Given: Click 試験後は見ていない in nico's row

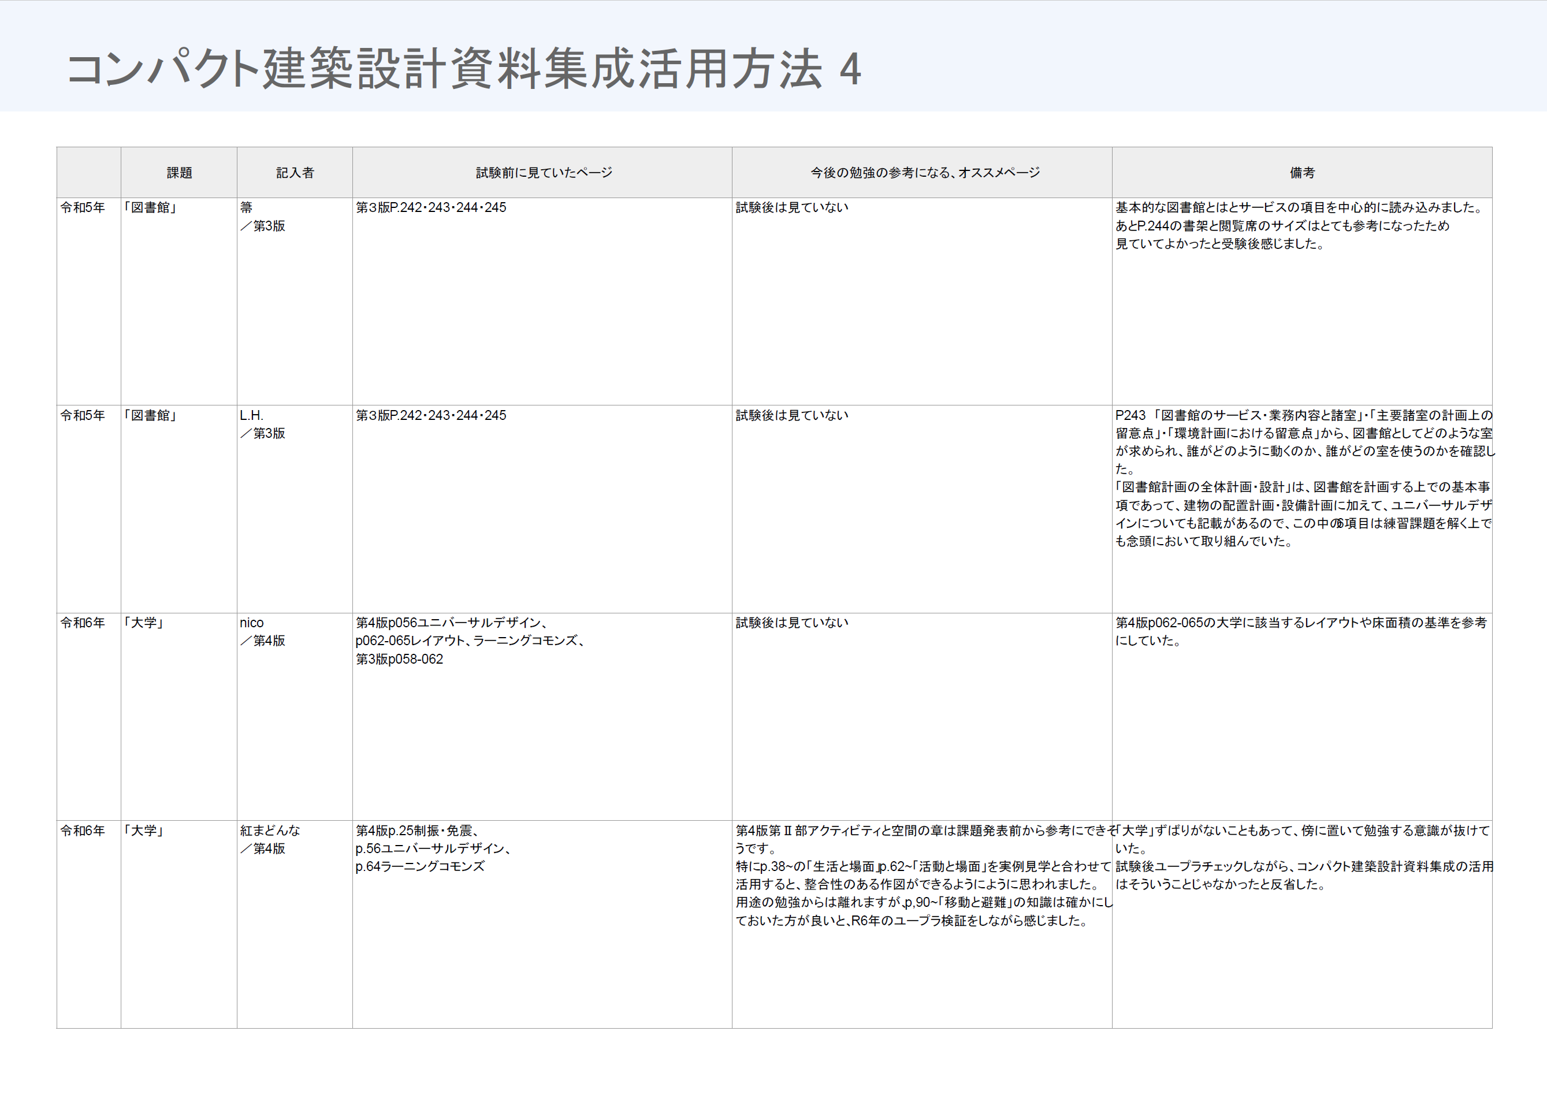Looking at the screenshot, I should 792,623.
